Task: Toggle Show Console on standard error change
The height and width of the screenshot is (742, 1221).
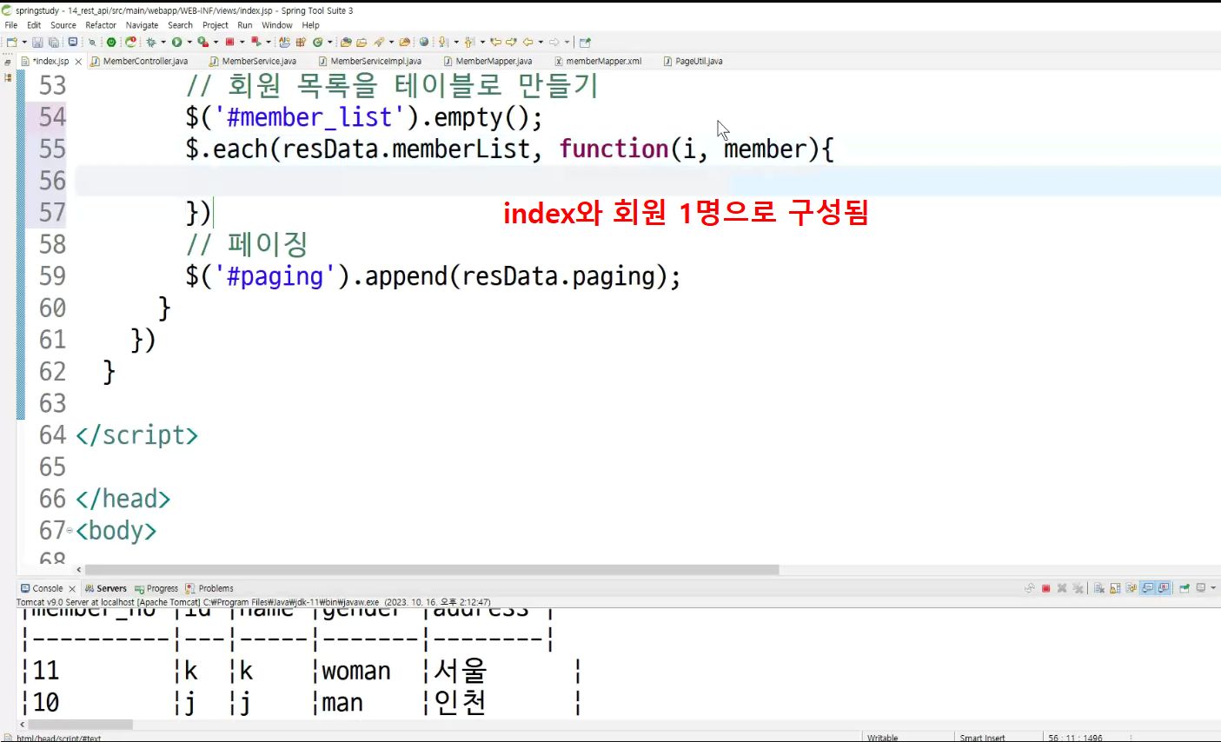Action: pos(1164,588)
